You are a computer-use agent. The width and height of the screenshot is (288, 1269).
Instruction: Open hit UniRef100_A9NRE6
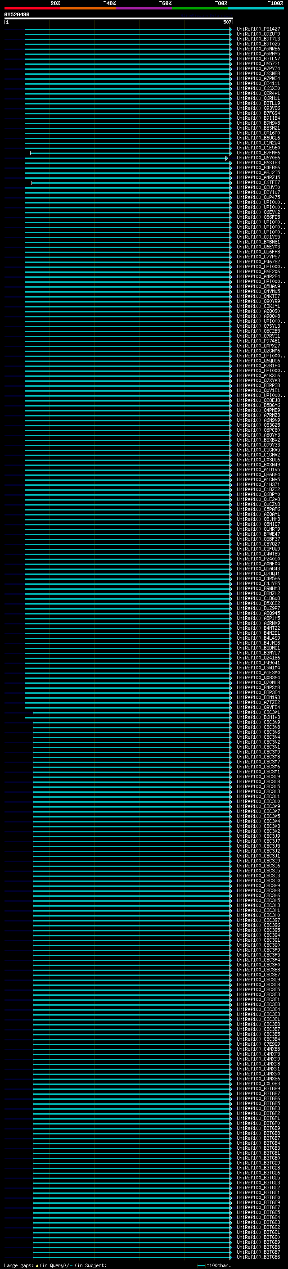click(x=258, y=49)
